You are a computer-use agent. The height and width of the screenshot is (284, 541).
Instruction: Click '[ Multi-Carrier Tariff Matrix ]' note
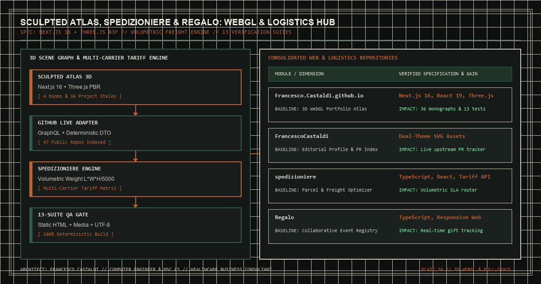(x=80, y=188)
